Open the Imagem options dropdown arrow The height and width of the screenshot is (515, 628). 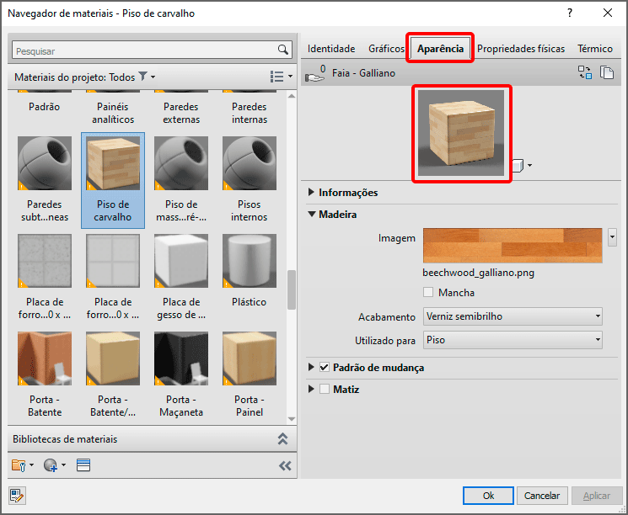pyautogui.click(x=612, y=237)
